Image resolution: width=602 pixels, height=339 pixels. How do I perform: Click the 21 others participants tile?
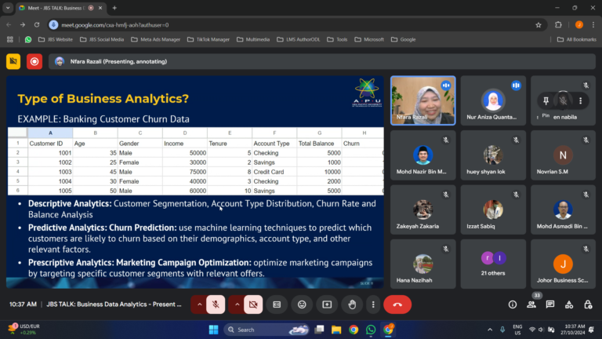tap(492, 264)
